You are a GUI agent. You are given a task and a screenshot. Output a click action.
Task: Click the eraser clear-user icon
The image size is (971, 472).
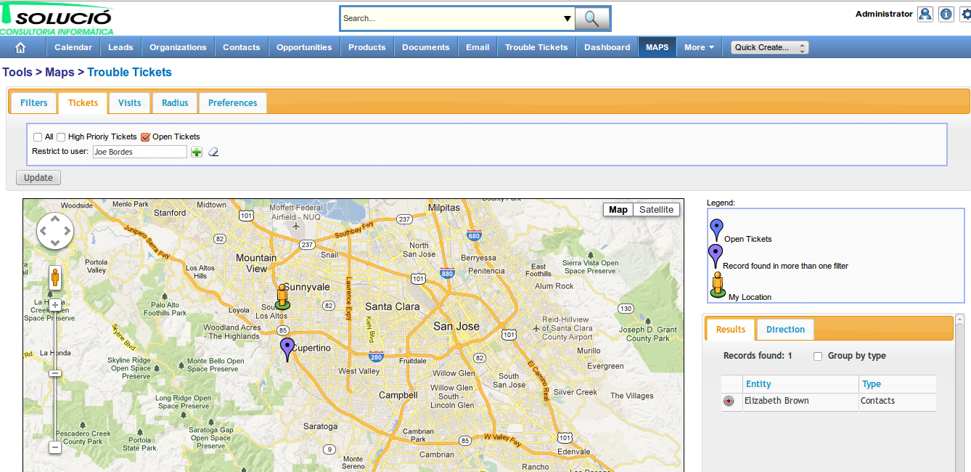tap(213, 152)
